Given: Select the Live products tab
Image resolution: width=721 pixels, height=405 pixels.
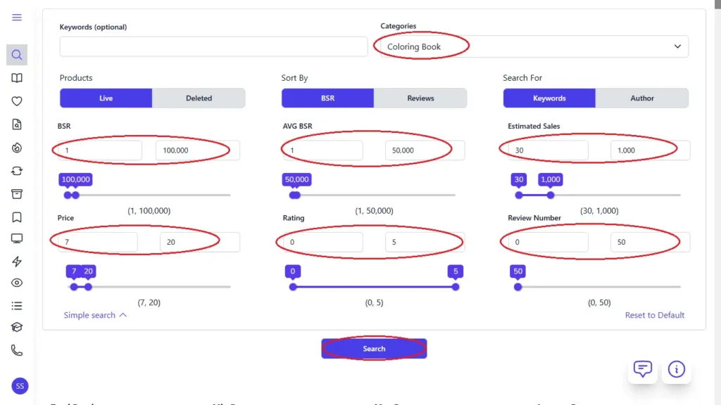Looking at the screenshot, I should 106,98.
